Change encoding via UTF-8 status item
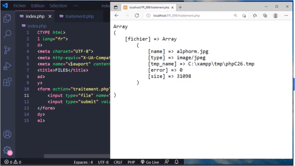This screenshot has width=295, height=166. click(x=103, y=162)
